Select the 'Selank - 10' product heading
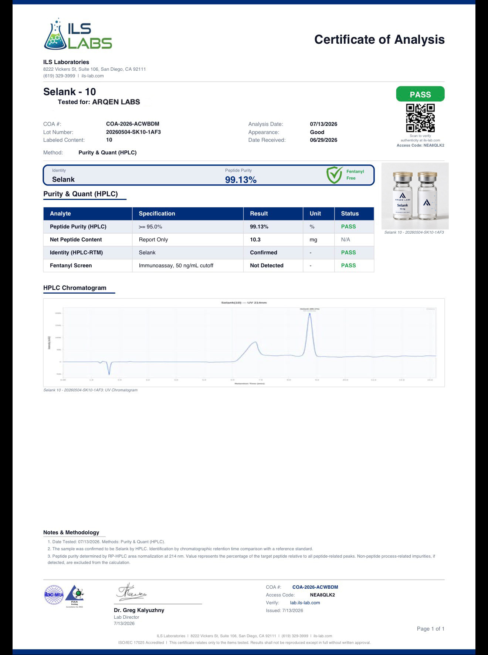This screenshot has height=655, width=488. point(70,91)
